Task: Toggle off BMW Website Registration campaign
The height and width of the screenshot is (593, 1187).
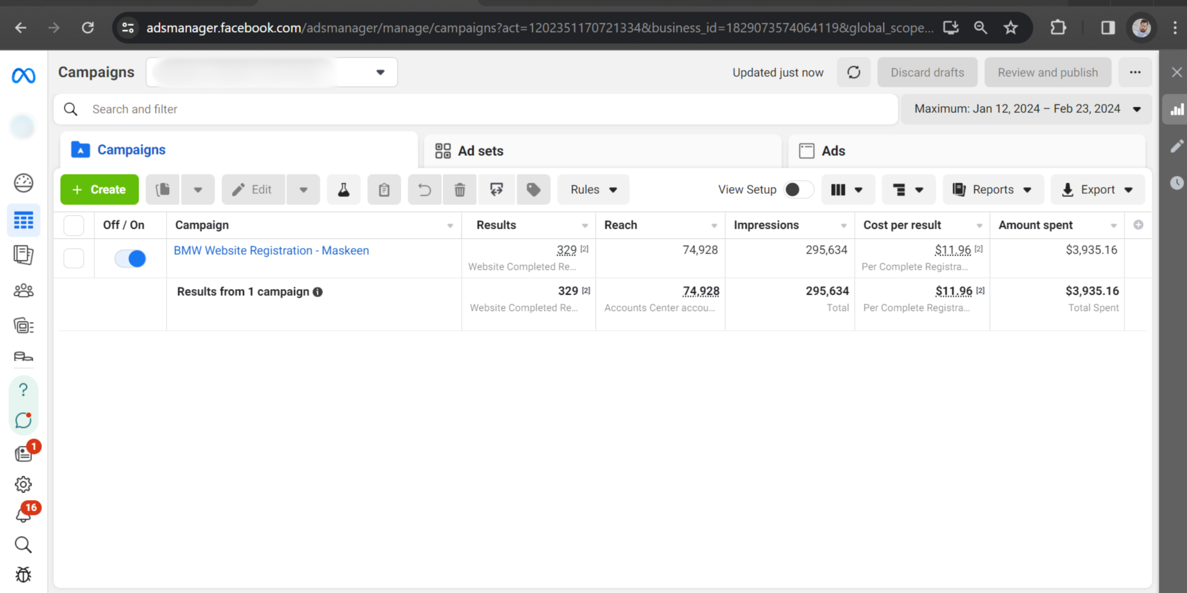Action: click(x=130, y=258)
